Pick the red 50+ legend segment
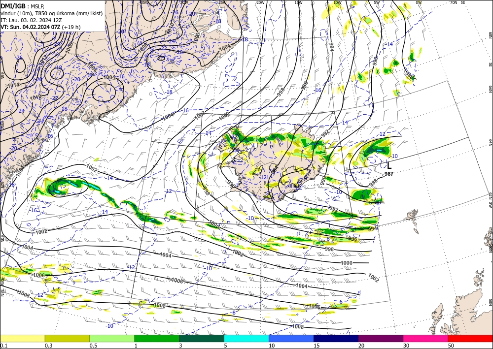Viewport: 493px width, 349px height. point(470,338)
